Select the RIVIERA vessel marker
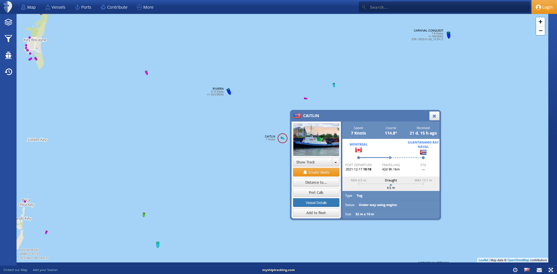This screenshot has width=557, height=274. coord(229,91)
